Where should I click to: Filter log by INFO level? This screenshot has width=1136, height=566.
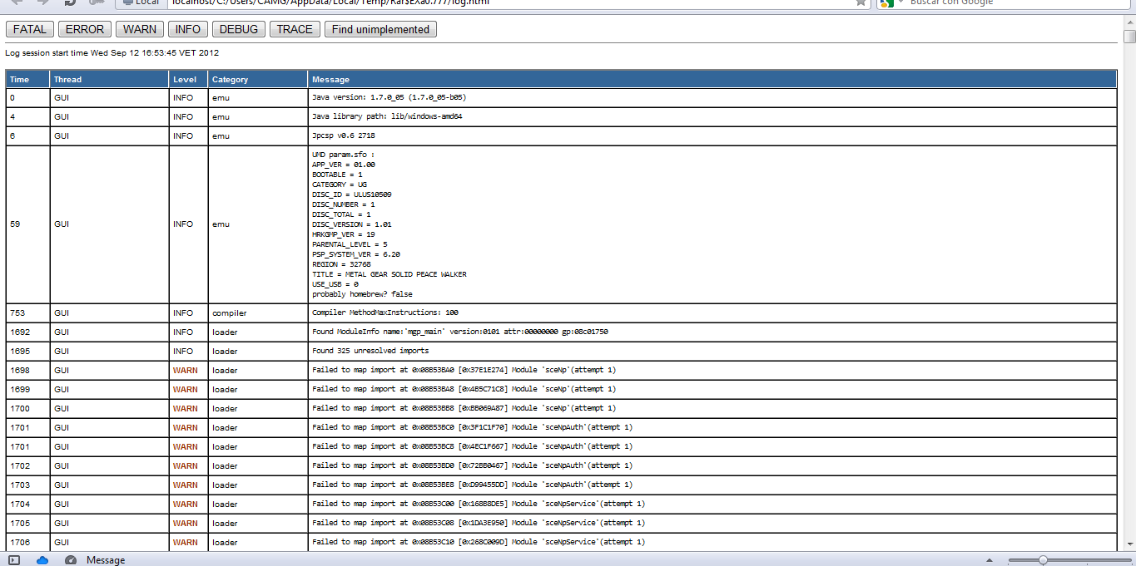click(188, 29)
